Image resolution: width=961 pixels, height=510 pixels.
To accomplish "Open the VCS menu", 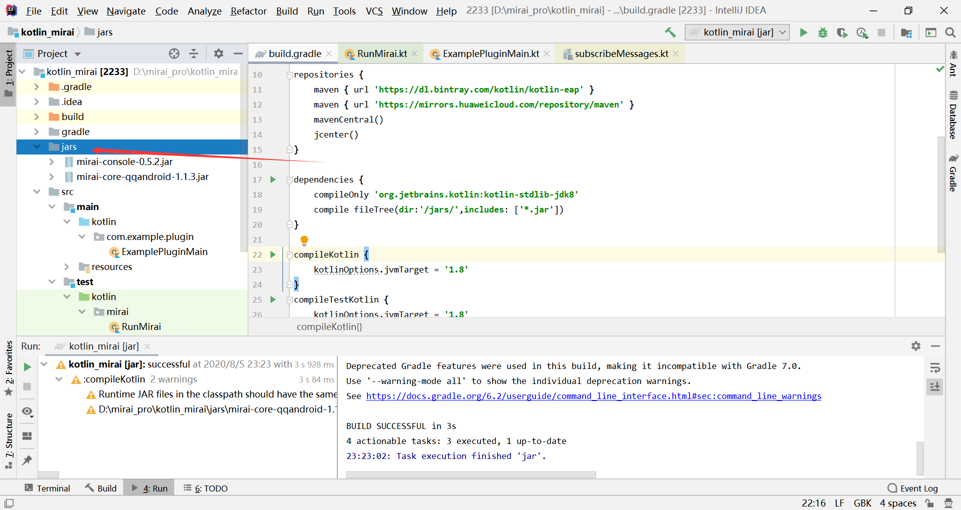I will click(x=374, y=11).
